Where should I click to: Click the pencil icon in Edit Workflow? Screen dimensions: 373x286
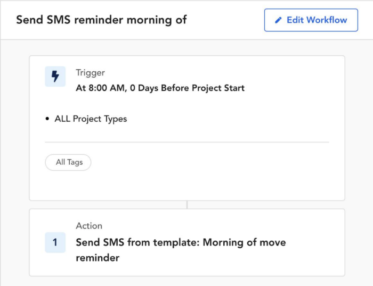point(278,20)
